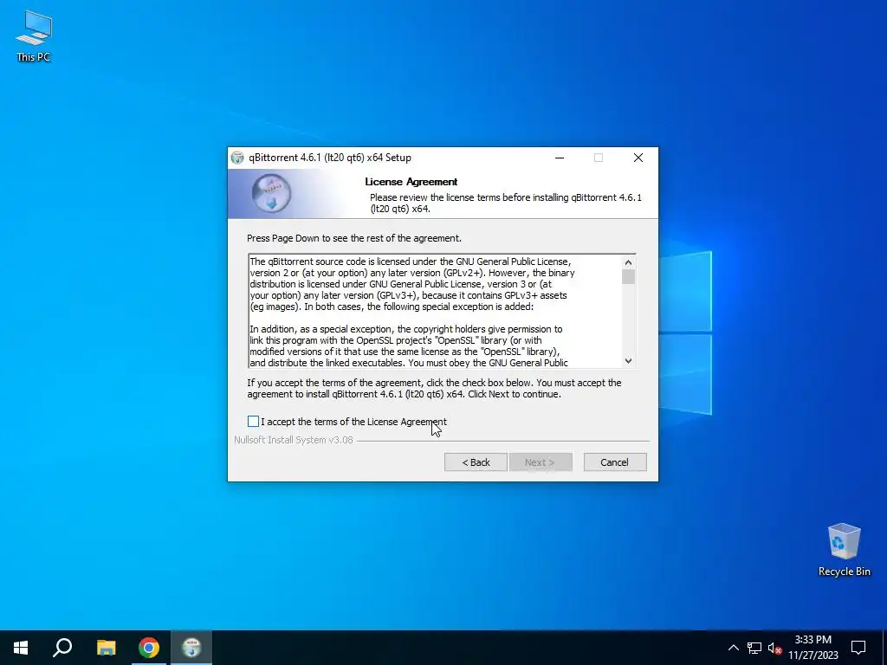Open network status tray icon
This screenshot has height=665, width=887.
click(754, 648)
